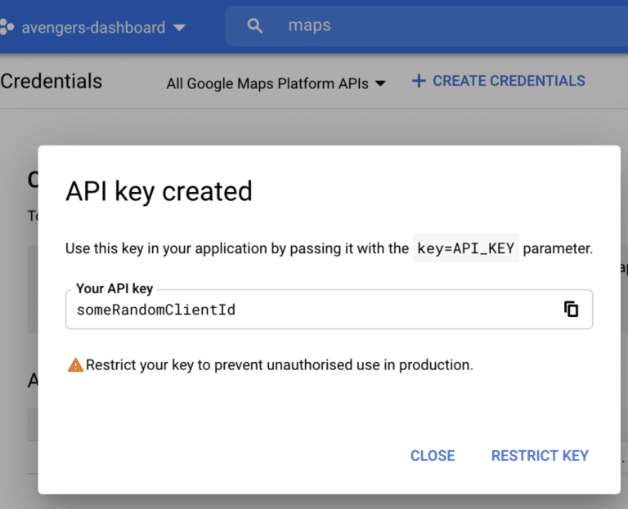Image resolution: width=628 pixels, height=509 pixels.
Task: Click the API key created dialog title
Action: (x=159, y=191)
